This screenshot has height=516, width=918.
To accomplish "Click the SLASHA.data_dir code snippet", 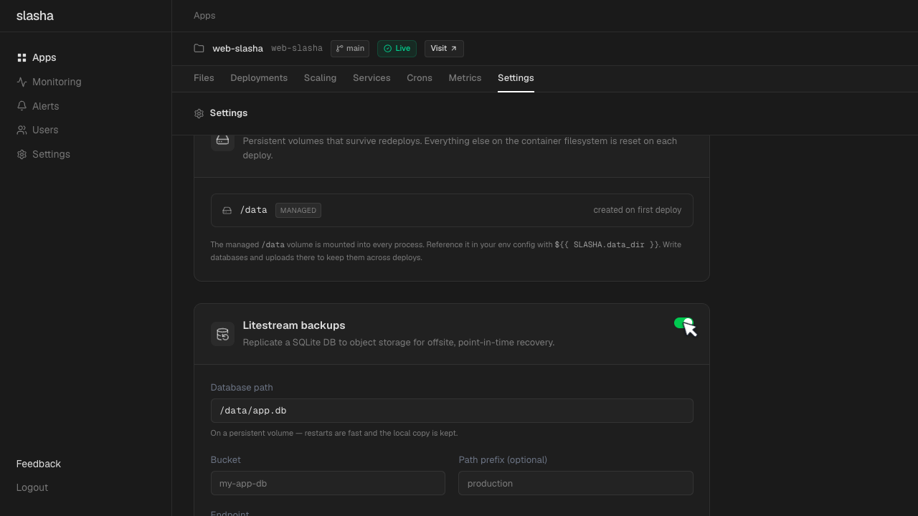I will (x=607, y=244).
